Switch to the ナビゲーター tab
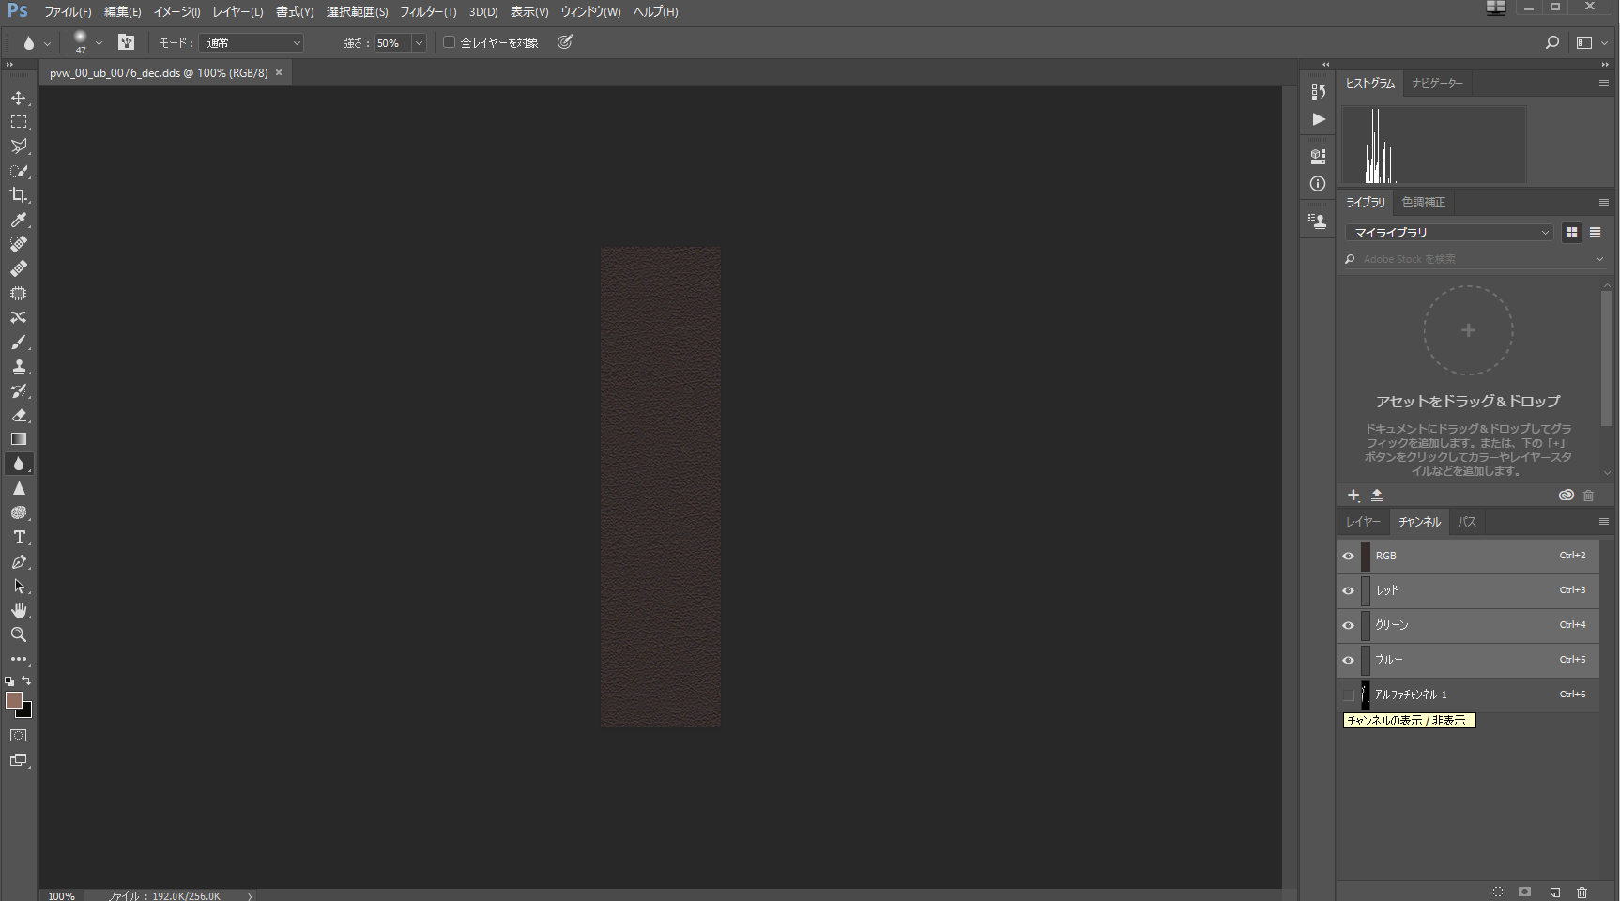This screenshot has width=1620, height=901. [x=1437, y=84]
